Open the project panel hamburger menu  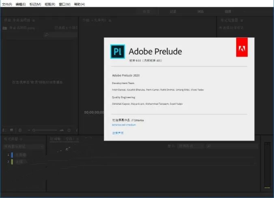pyautogui.click(x=34, y=21)
